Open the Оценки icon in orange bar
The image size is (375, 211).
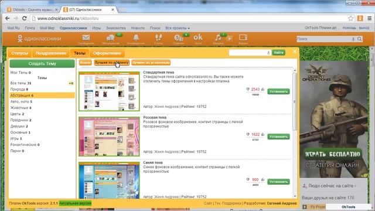click(x=178, y=38)
